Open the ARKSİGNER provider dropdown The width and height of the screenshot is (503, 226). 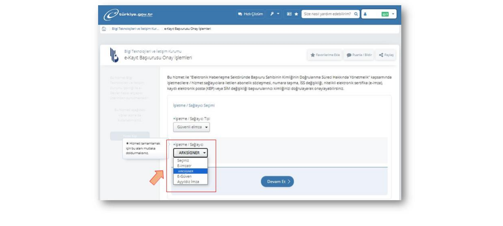[191, 153]
